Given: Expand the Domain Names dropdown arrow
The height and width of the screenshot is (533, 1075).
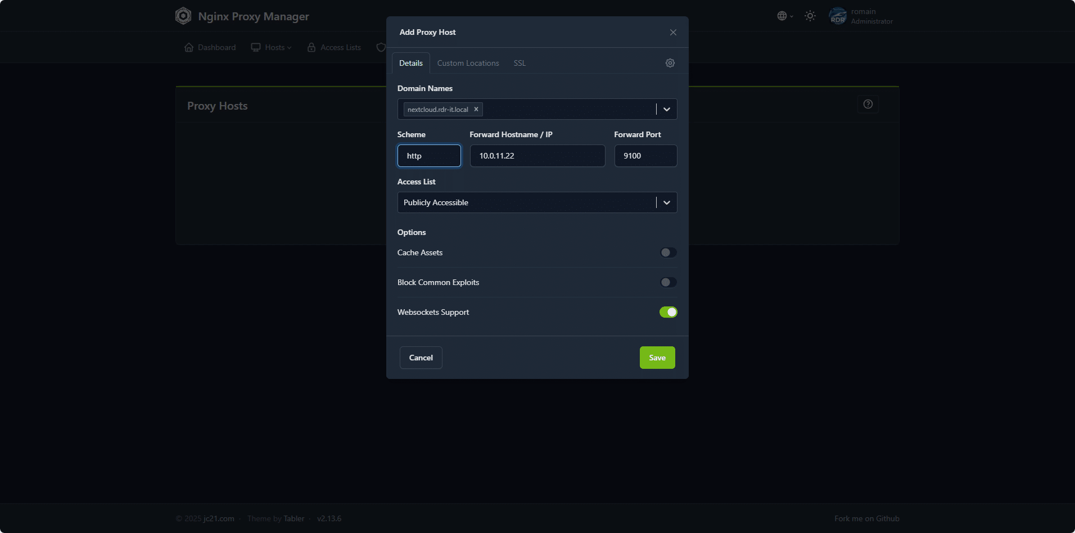Looking at the screenshot, I should pyautogui.click(x=667, y=109).
